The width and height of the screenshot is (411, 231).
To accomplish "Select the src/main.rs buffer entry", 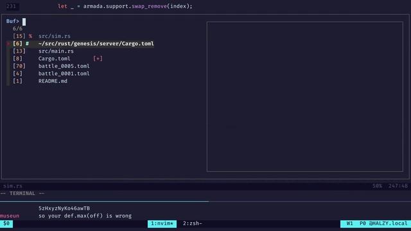I will pyautogui.click(x=56, y=51).
